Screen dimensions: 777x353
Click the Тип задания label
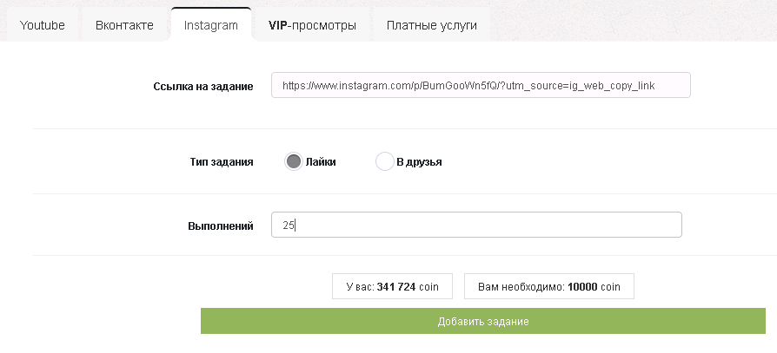point(222,161)
